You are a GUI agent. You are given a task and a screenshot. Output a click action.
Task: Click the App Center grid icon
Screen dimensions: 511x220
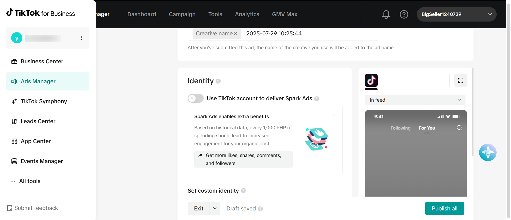point(14,141)
